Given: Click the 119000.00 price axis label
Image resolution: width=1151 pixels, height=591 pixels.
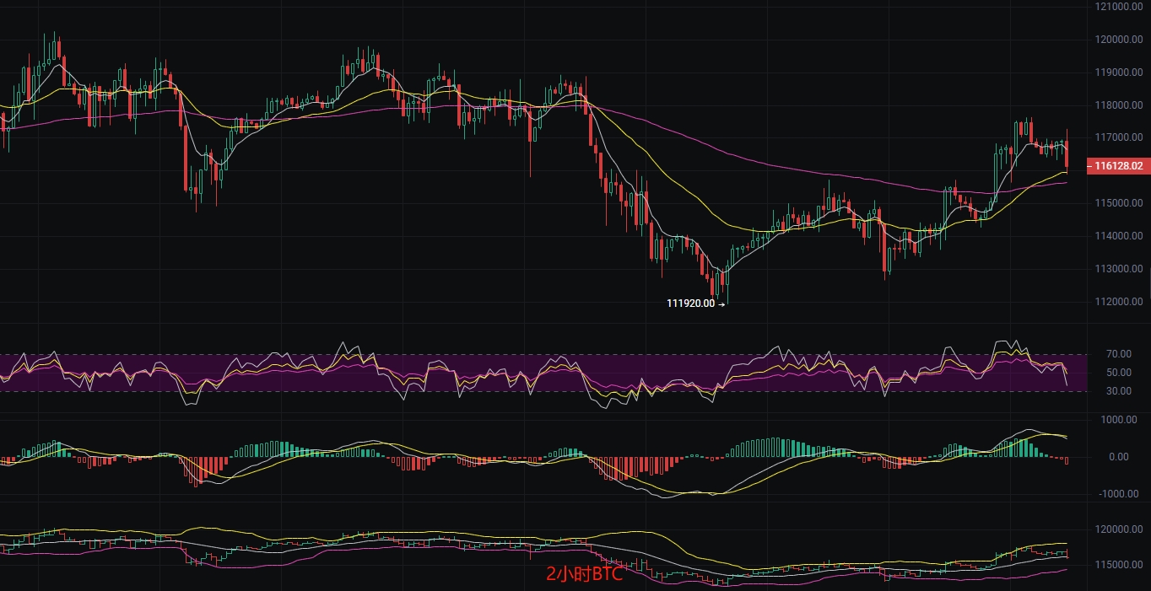Looking at the screenshot, I should [x=1118, y=73].
